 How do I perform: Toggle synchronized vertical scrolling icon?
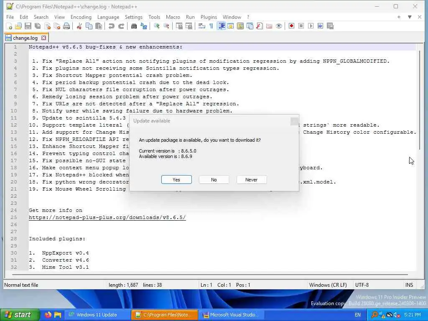179,26
